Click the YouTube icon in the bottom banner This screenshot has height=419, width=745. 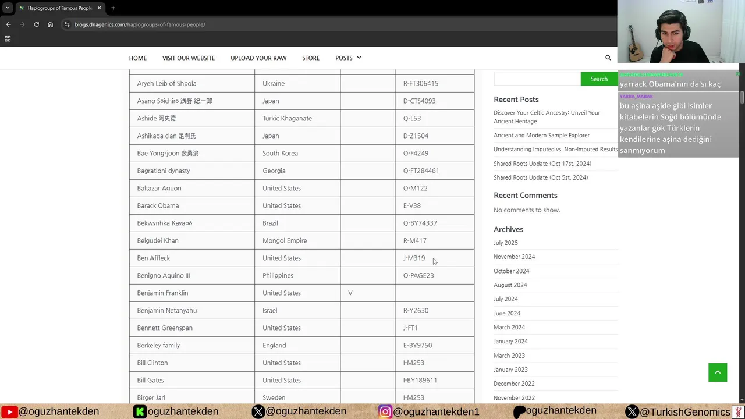(9, 411)
